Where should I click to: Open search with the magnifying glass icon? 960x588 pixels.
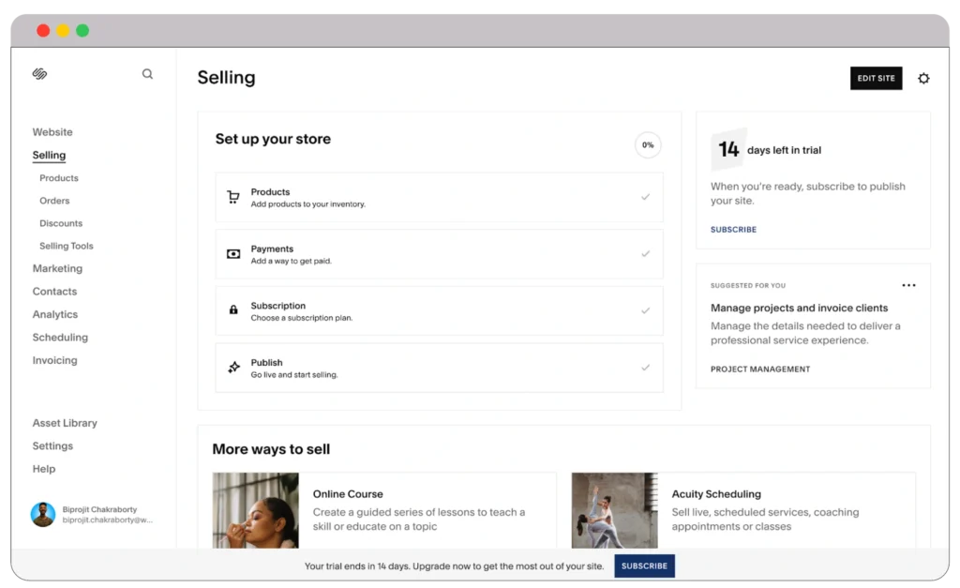tap(147, 73)
